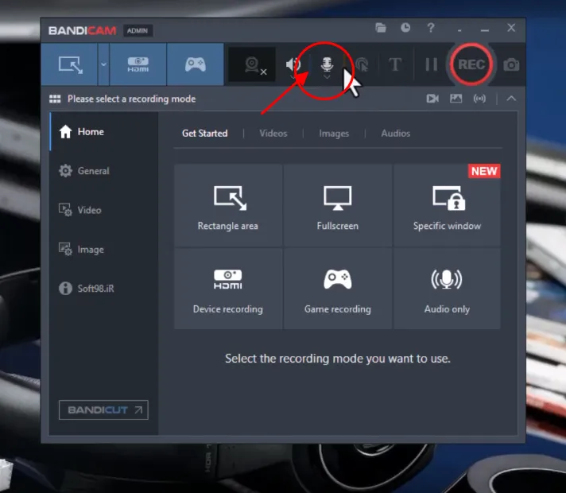The image size is (566, 493).
Task: Start recording with the REC button
Action: click(x=471, y=64)
